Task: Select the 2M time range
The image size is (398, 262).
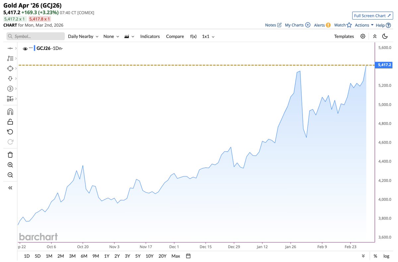Action: pyautogui.click(x=60, y=256)
